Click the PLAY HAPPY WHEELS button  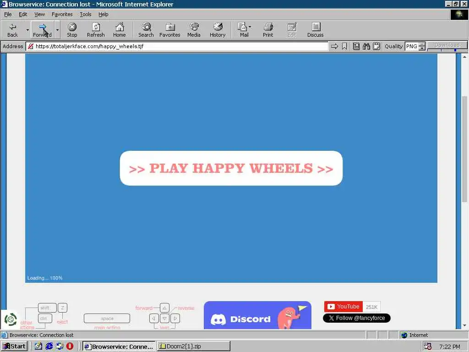tap(231, 168)
